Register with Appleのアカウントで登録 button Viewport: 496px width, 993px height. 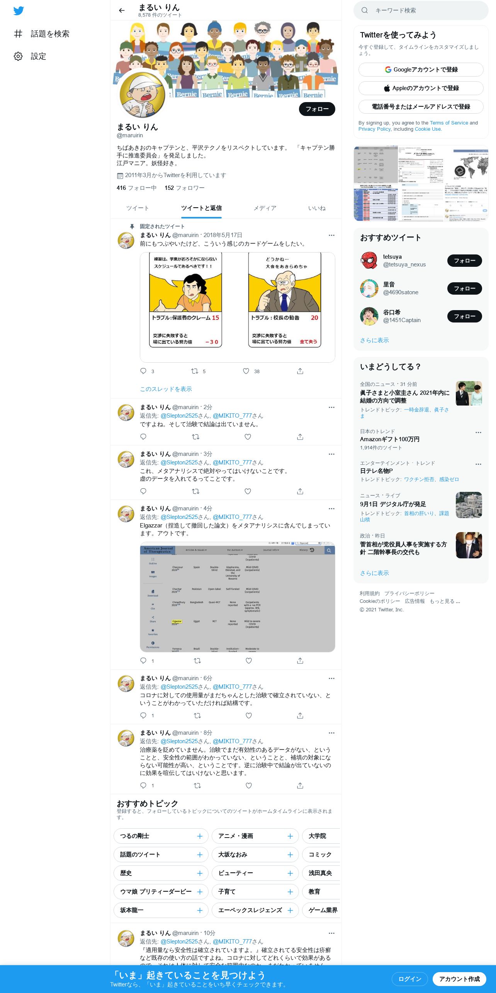pos(421,88)
